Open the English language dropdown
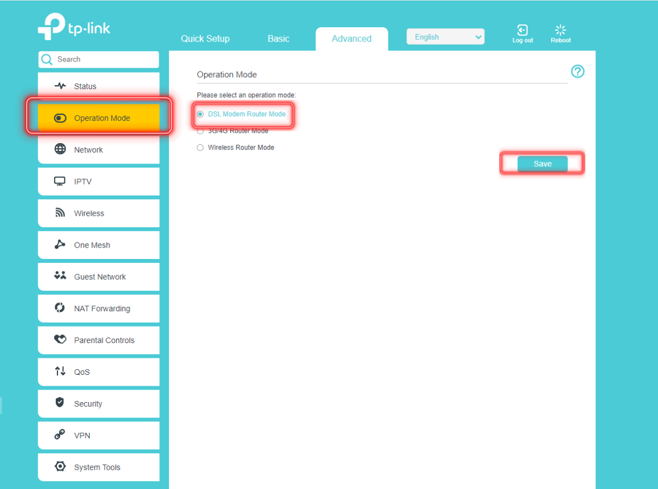The width and height of the screenshot is (658, 489). [445, 37]
